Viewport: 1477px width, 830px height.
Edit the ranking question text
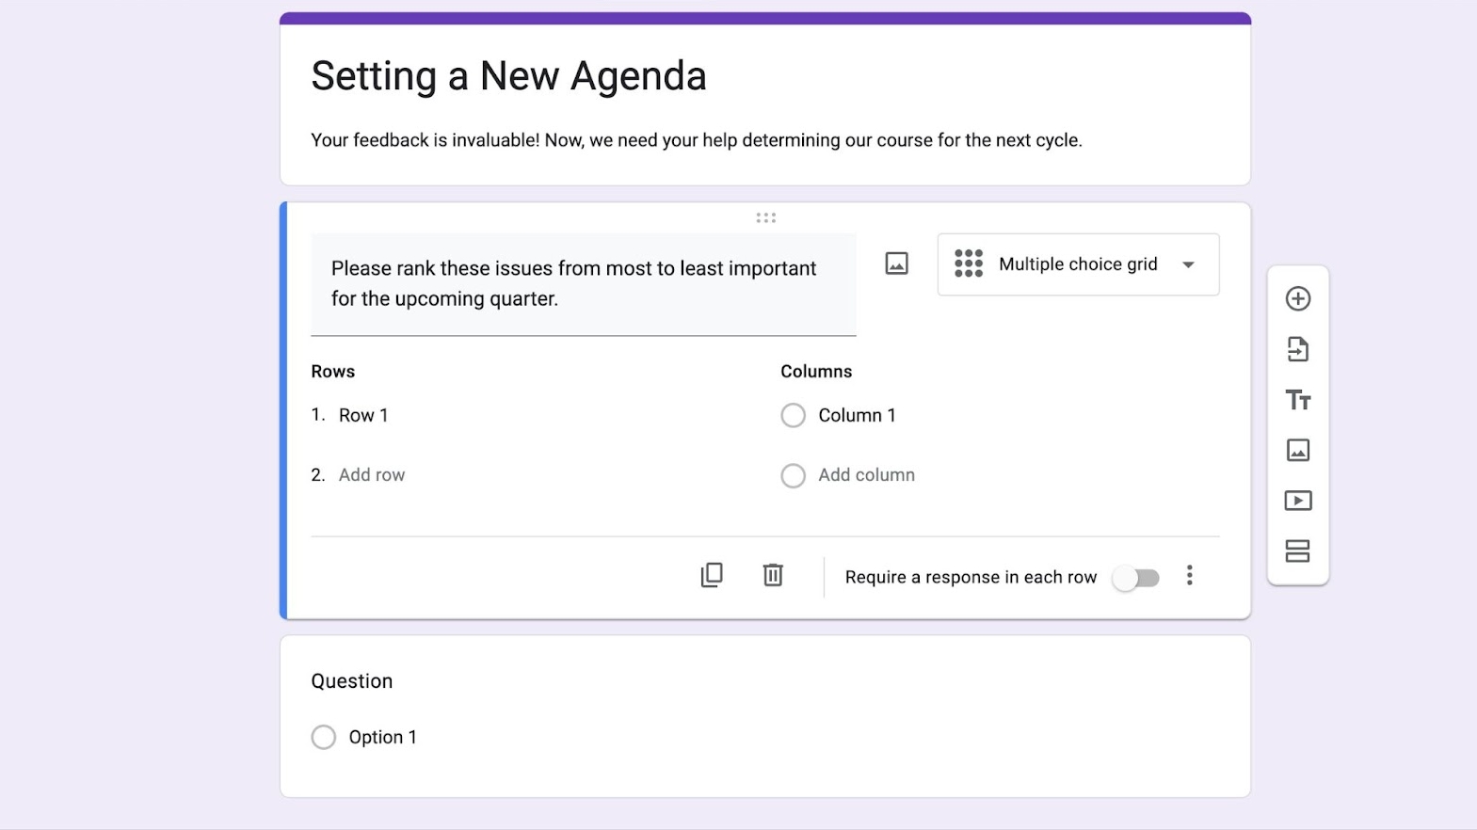[x=573, y=283]
